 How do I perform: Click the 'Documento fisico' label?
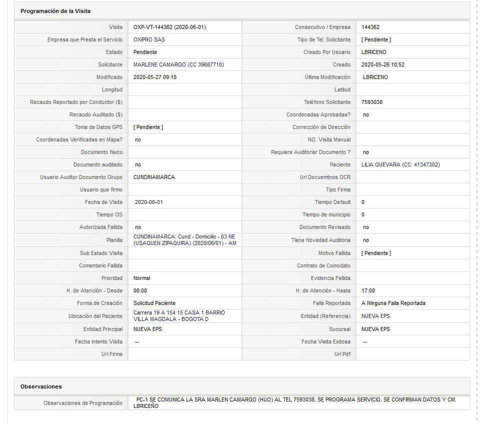coord(101,152)
